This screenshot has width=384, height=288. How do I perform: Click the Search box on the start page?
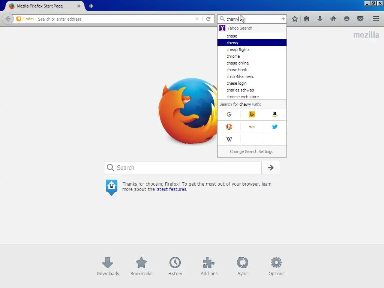point(183,168)
